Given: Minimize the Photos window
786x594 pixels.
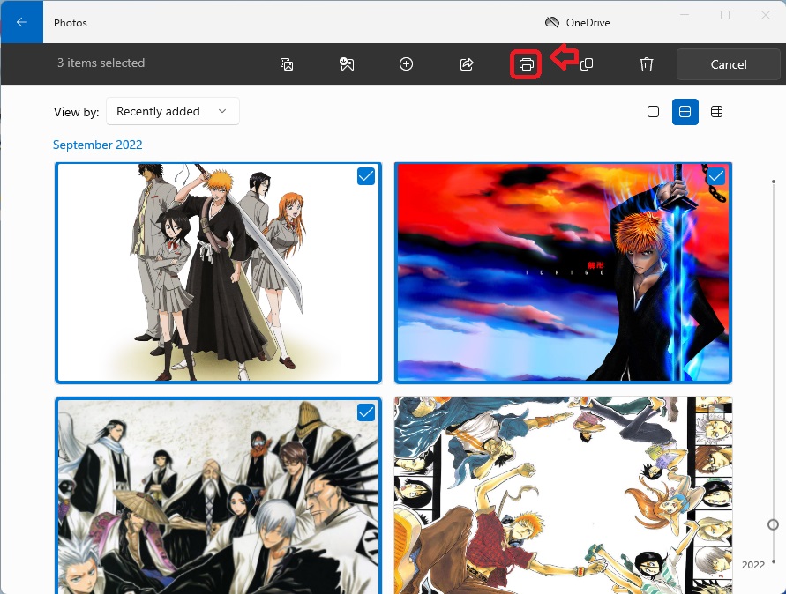Looking at the screenshot, I should pos(685,15).
